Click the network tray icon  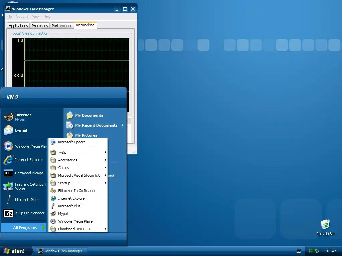point(317,251)
